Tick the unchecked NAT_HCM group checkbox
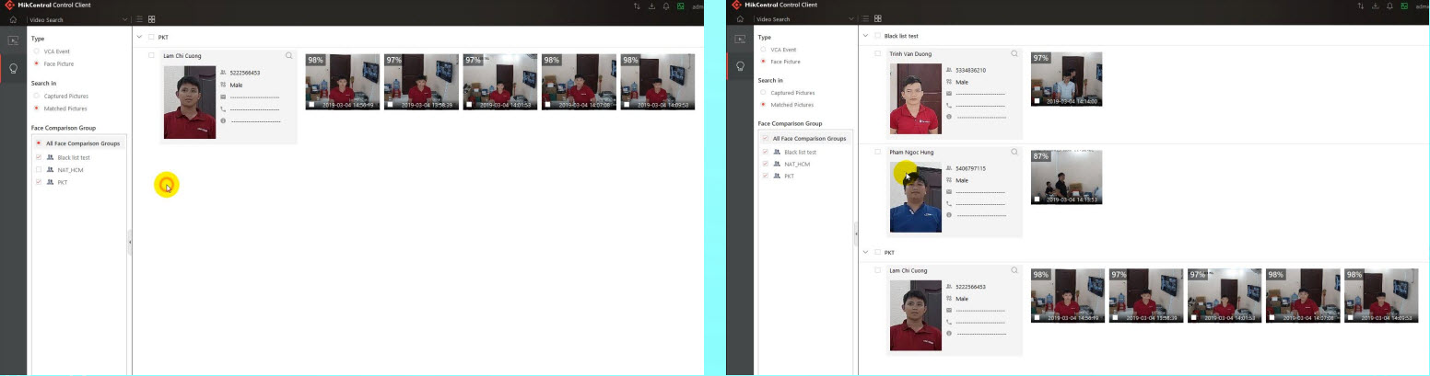1430x376 pixels. [38, 170]
